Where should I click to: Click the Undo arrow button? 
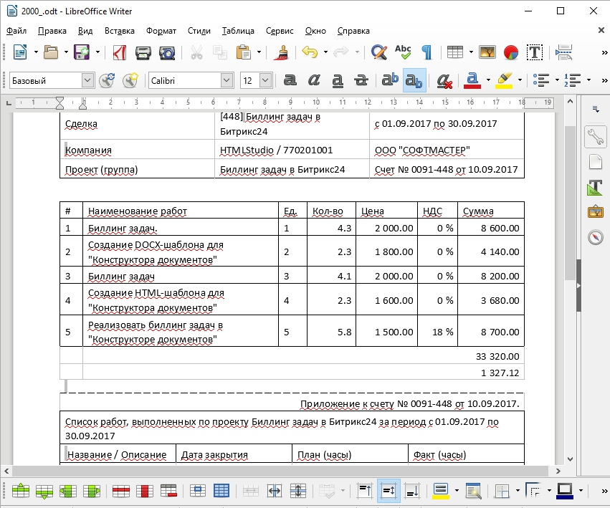(309, 52)
